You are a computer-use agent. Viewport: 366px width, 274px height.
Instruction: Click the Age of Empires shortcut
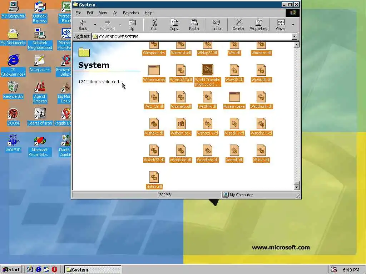(40, 92)
